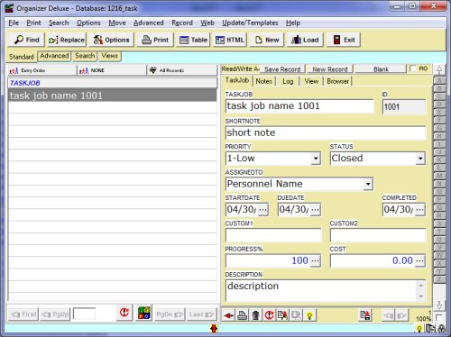451x337 pixels.
Task: Click the page number box beside PgUp
Action: tap(84, 314)
